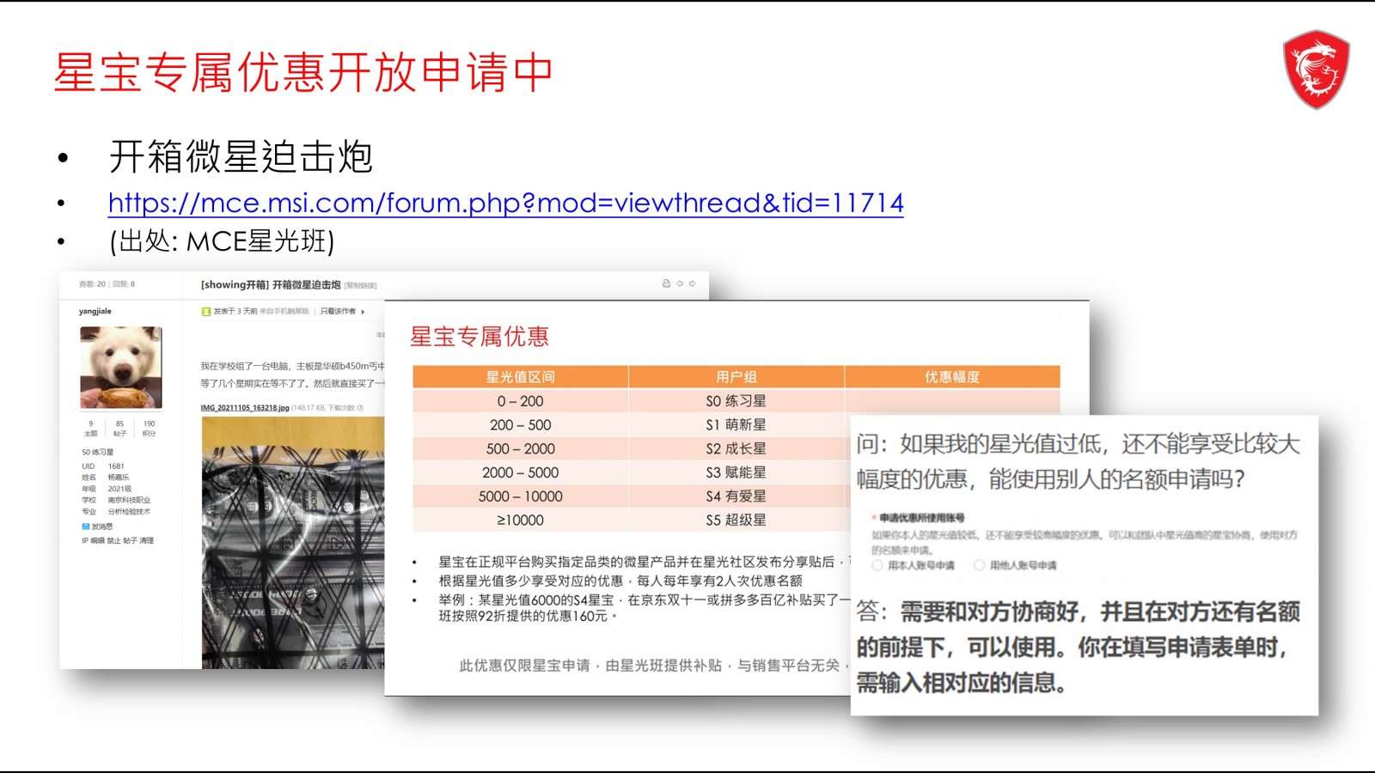Screen dimensions: 1375x773
Task: Go to previous thread using left arrow icon
Action: (x=679, y=283)
